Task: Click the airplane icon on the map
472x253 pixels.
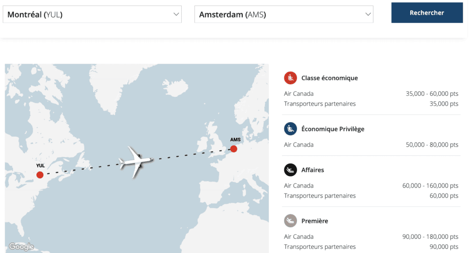Action: (x=135, y=161)
